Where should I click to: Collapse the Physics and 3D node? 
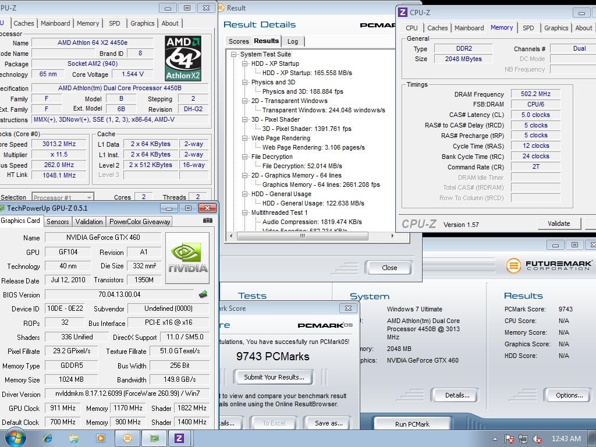pyautogui.click(x=245, y=82)
